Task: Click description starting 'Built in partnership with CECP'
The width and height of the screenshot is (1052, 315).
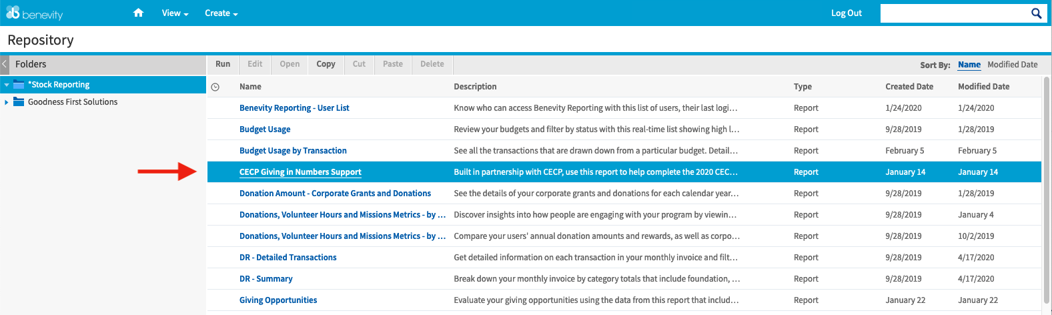Action: click(596, 172)
